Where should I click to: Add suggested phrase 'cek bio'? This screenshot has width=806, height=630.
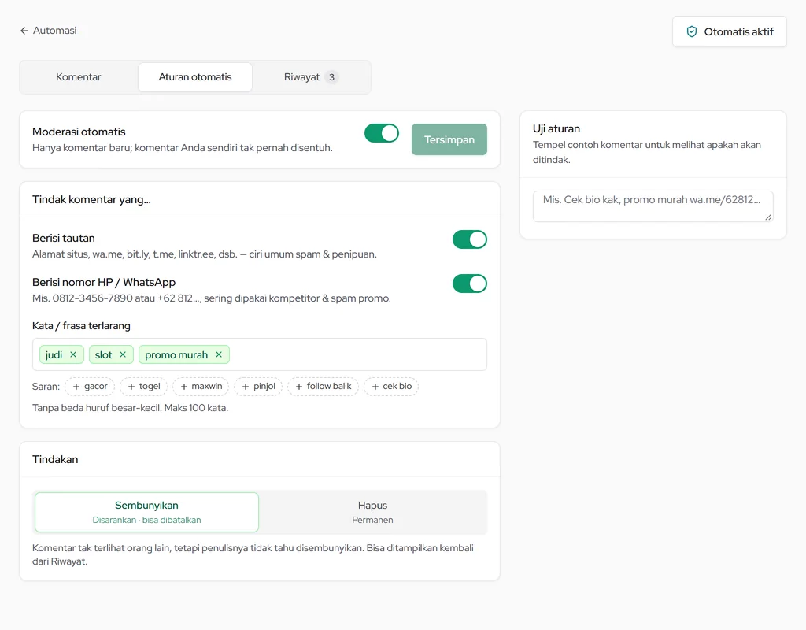coord(391,386)
